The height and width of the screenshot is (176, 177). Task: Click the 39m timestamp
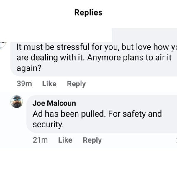pos(24,84)
